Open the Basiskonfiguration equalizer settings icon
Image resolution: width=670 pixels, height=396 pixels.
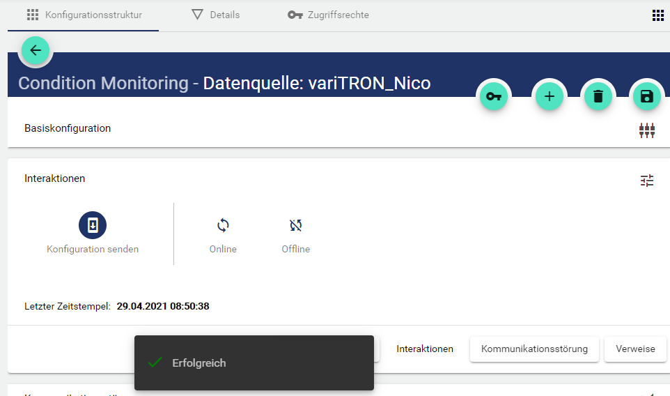(647, 130)
